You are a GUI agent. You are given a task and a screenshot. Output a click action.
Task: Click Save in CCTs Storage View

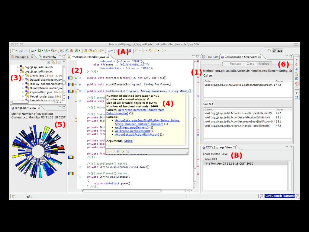pos(224,154)
